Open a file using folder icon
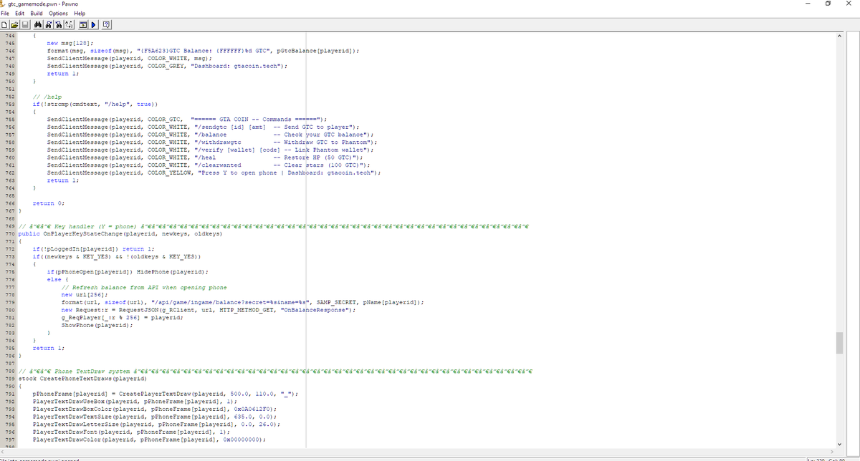 pos(14,25)
